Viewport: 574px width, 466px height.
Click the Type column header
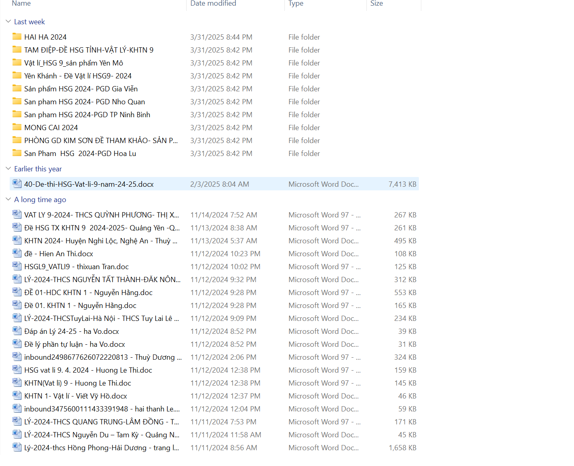click(x=296, y=4)
